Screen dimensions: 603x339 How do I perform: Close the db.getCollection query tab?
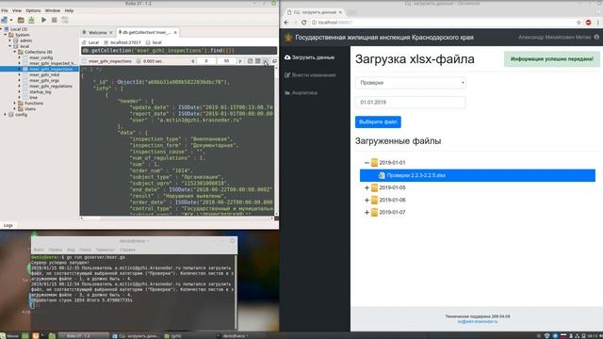(175, 33)
